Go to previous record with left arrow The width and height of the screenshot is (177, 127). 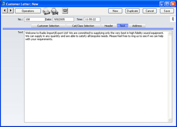(x=5, y=11)
